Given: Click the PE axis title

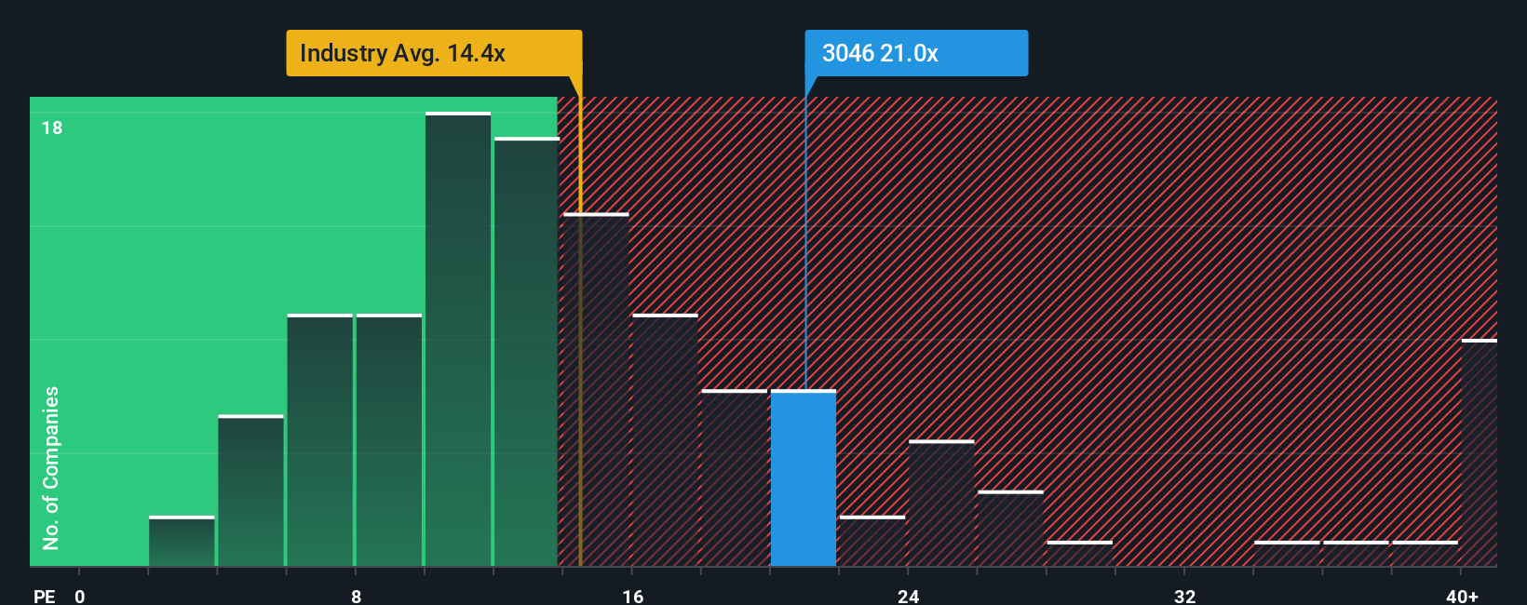Looking at the screenshot, I should [x=44, y=596].
